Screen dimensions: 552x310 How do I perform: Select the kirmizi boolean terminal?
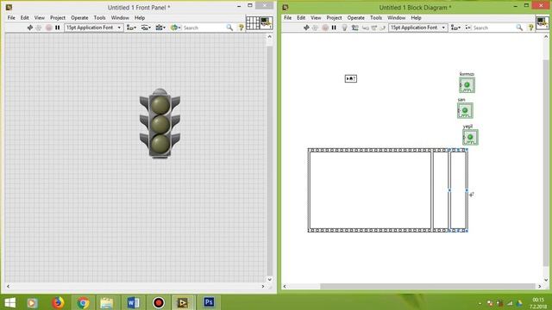467,85
